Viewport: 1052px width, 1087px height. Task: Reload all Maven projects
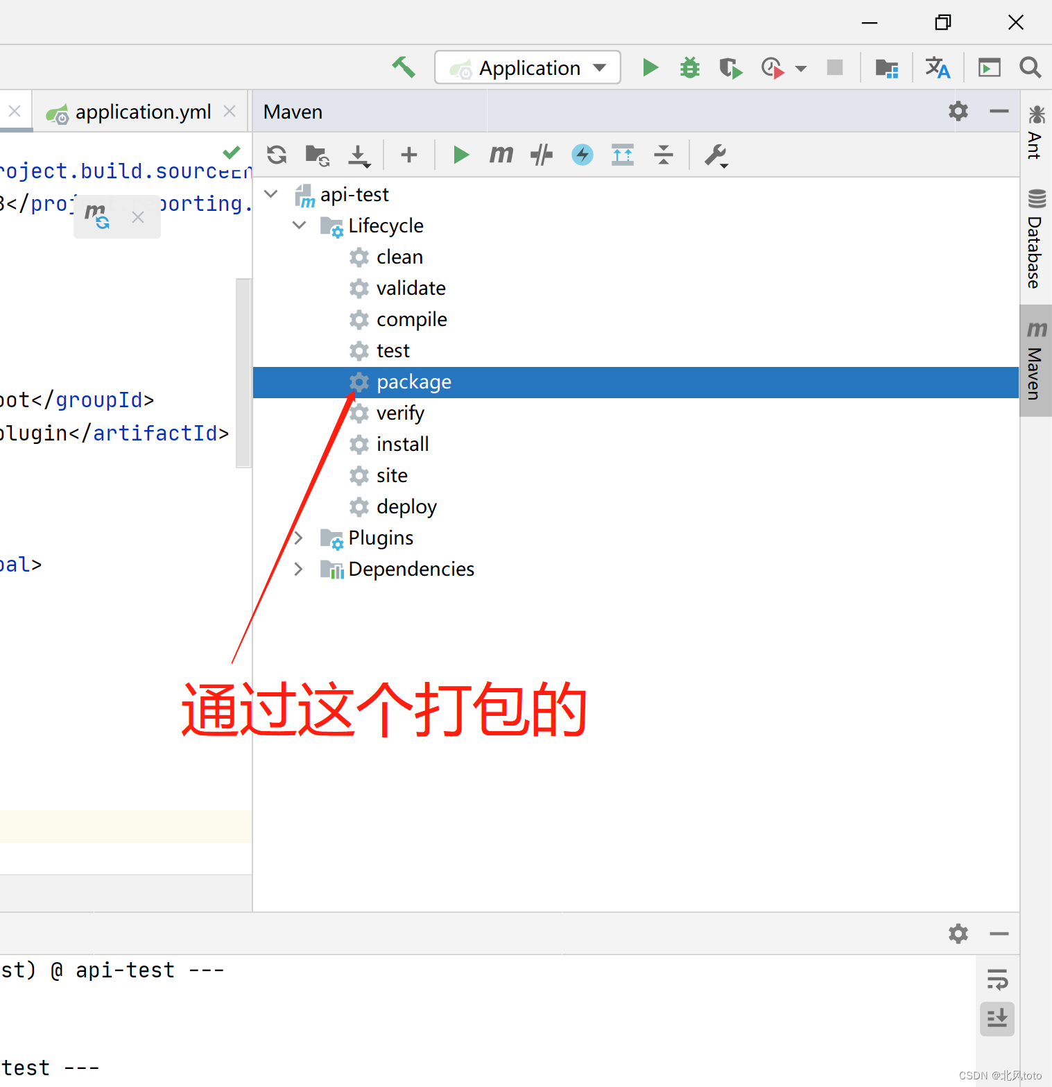[x=277, y=155]
